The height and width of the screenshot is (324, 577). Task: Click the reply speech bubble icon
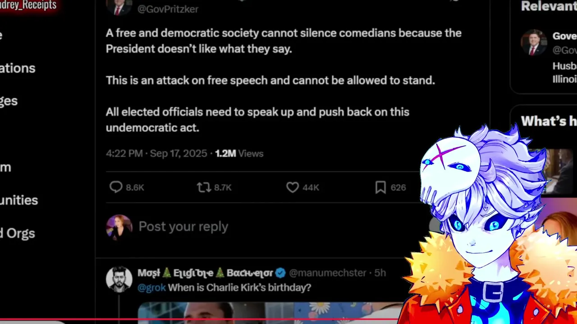tap(116, 187)
